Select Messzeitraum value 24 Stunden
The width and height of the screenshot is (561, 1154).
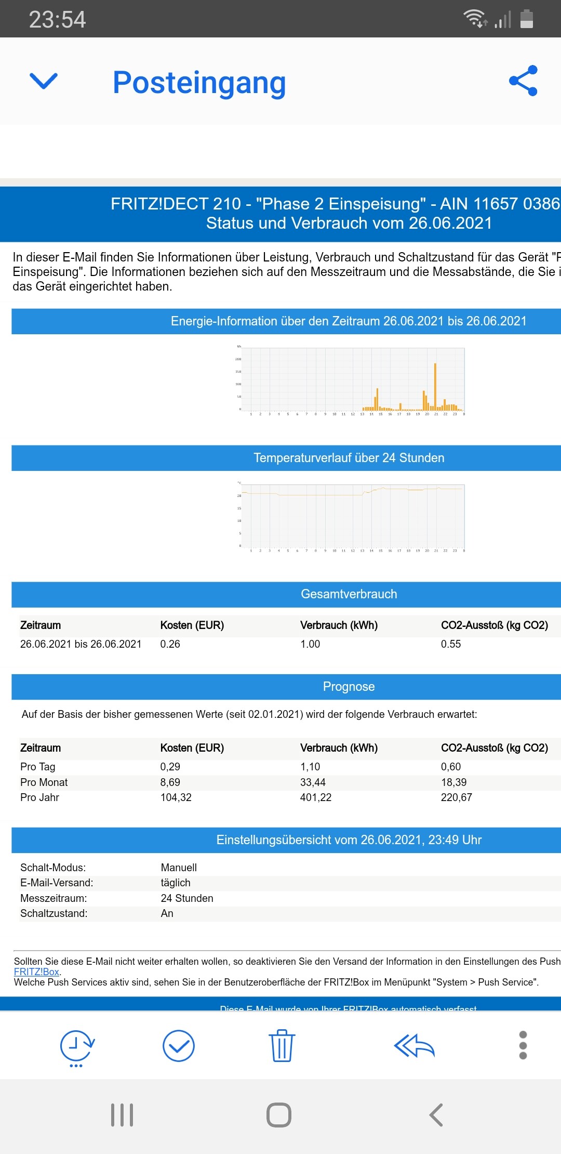coord(187,898)
